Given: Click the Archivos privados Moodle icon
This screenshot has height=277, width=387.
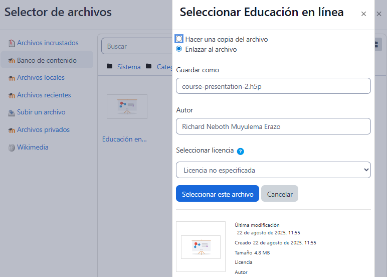Looking at the screenshot, I should tap(12, 130).
